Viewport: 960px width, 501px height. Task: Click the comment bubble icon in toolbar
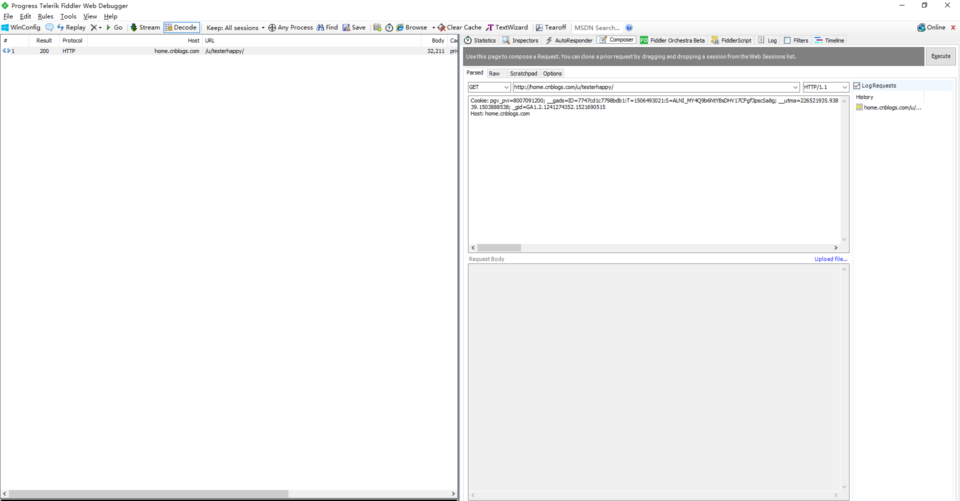pos(49,27)
